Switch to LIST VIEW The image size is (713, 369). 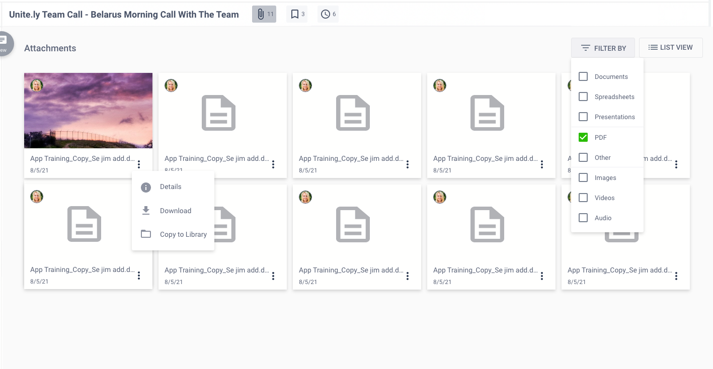tap(671, 47)
